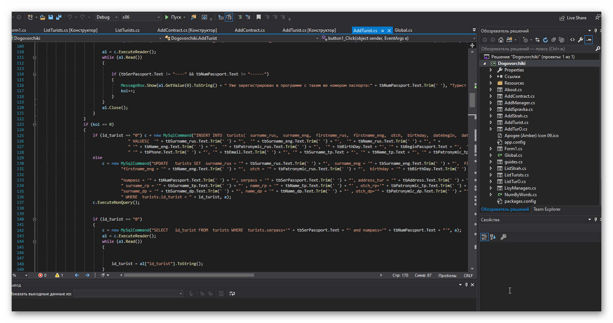This screenshot has height=323, width=613.
Task: Switch to the ListTurists.cs [Конструктор] tab
Action: tap(70, 30)
